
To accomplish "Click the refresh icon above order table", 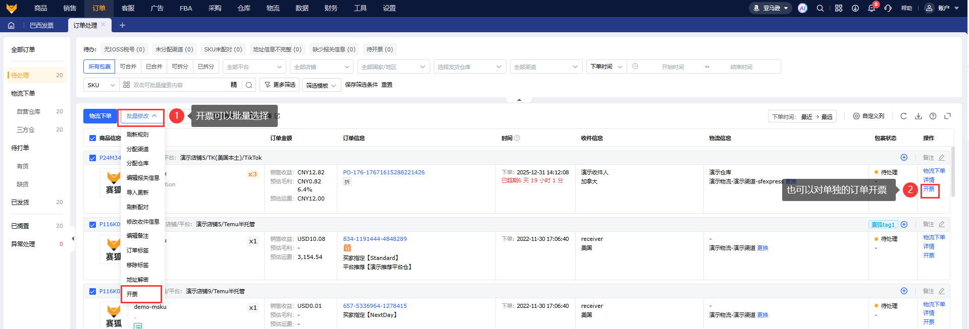I will (903, 116).
